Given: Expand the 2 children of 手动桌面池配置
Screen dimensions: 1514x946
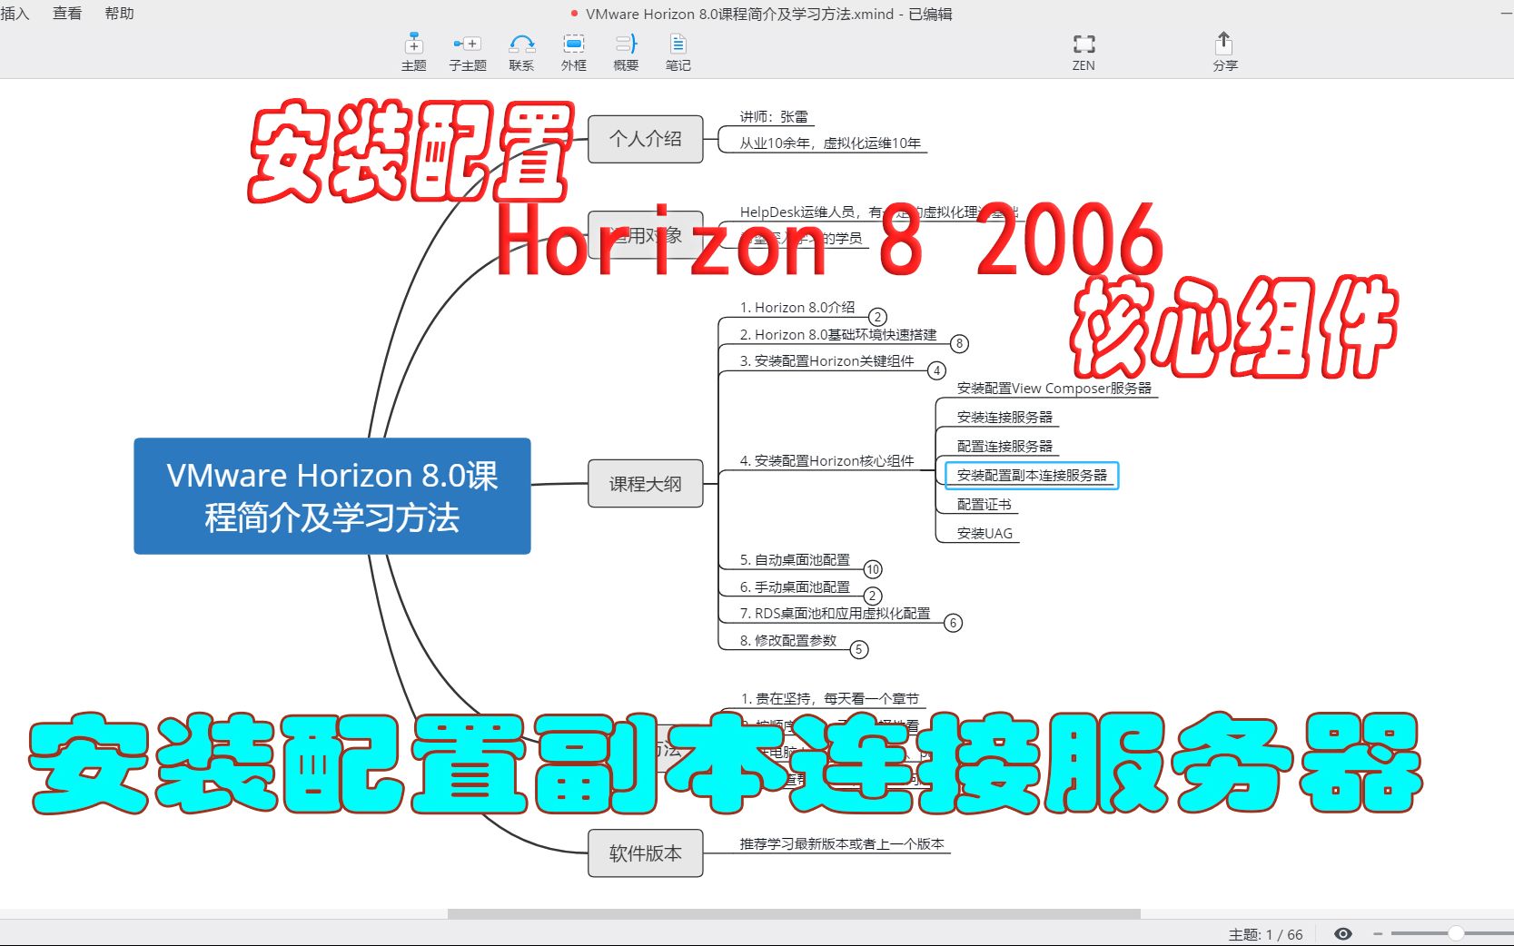Looking at the screenshot, I should [x=872, y=596].
